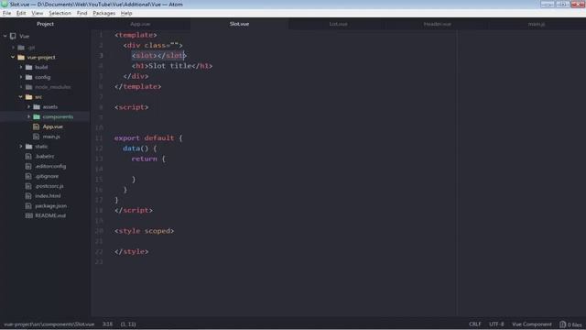Screen dimensions: 586x330
Task: Click the <div class=""> code line
Action: [x=153, y=45]
